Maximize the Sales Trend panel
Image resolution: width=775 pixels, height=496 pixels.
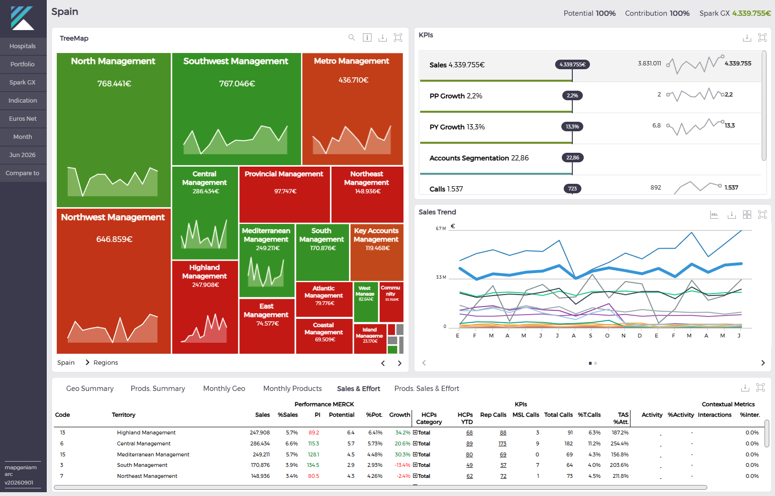762,215
